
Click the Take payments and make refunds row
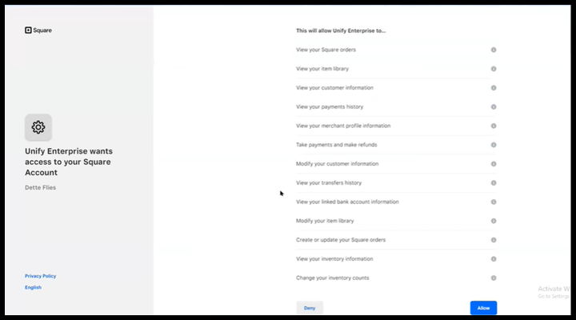tap(336, 145)
